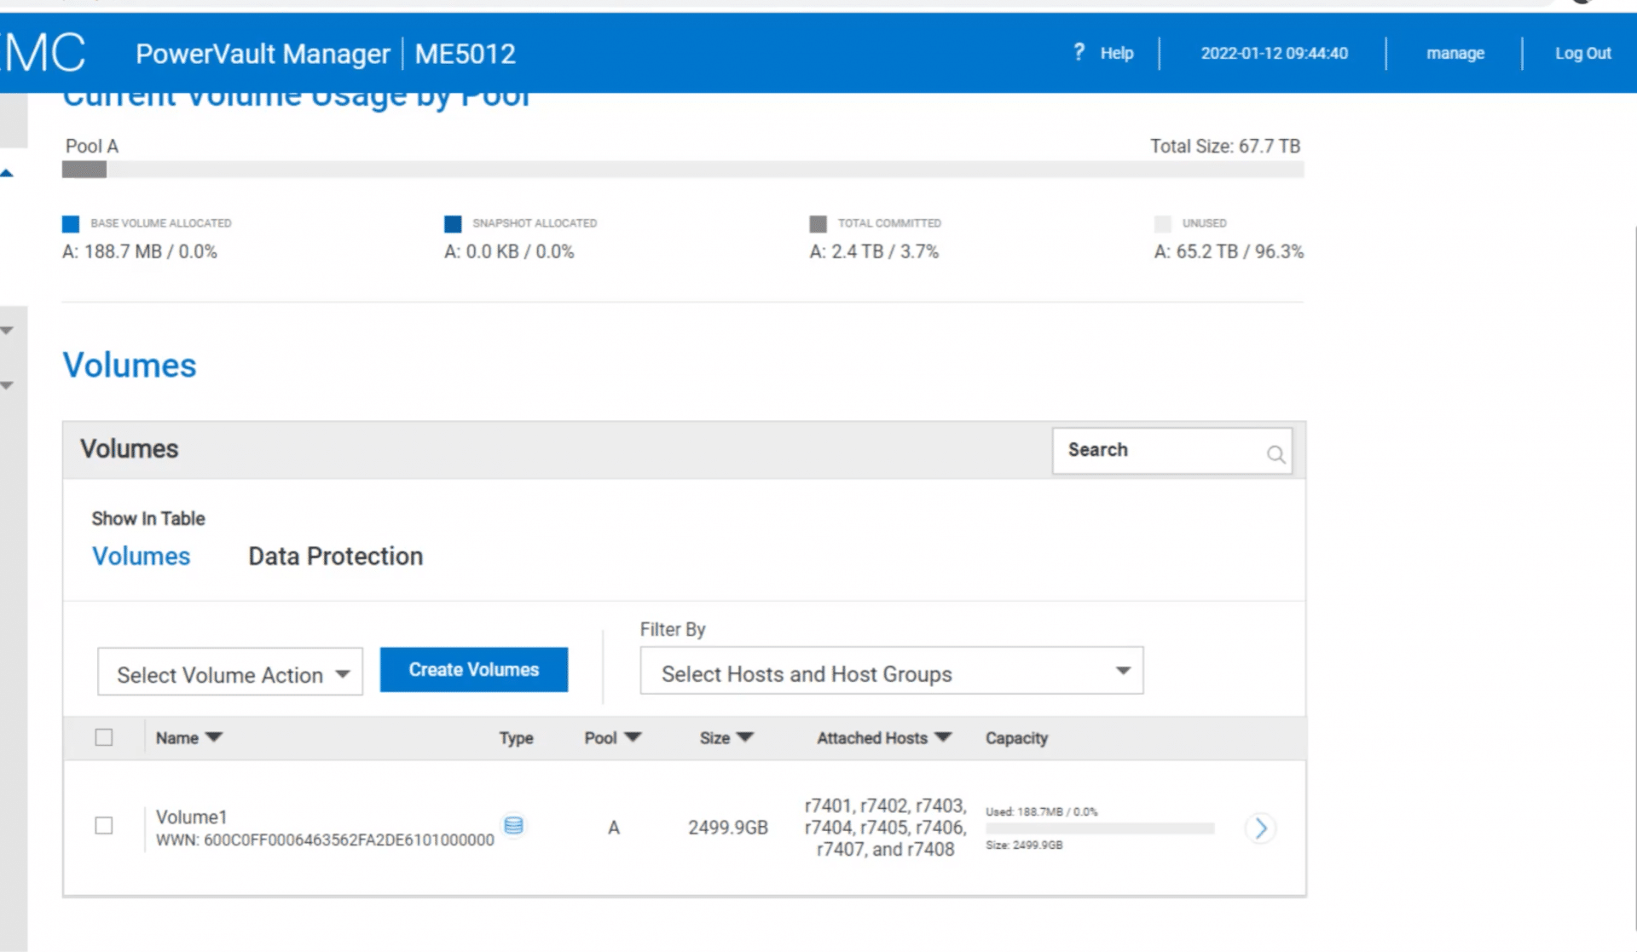Switch to Volumes table tab
Viewport: 1637px width, 952px height.
click(142, 557)
